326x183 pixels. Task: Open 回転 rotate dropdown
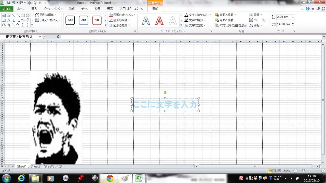click(256, 25)
